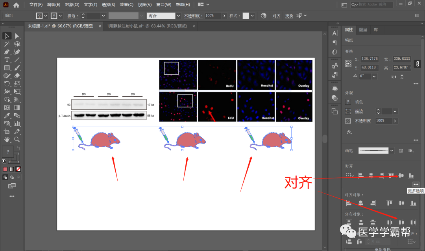
Task: Select the Hand tool
Action: (x=7, y=139)
